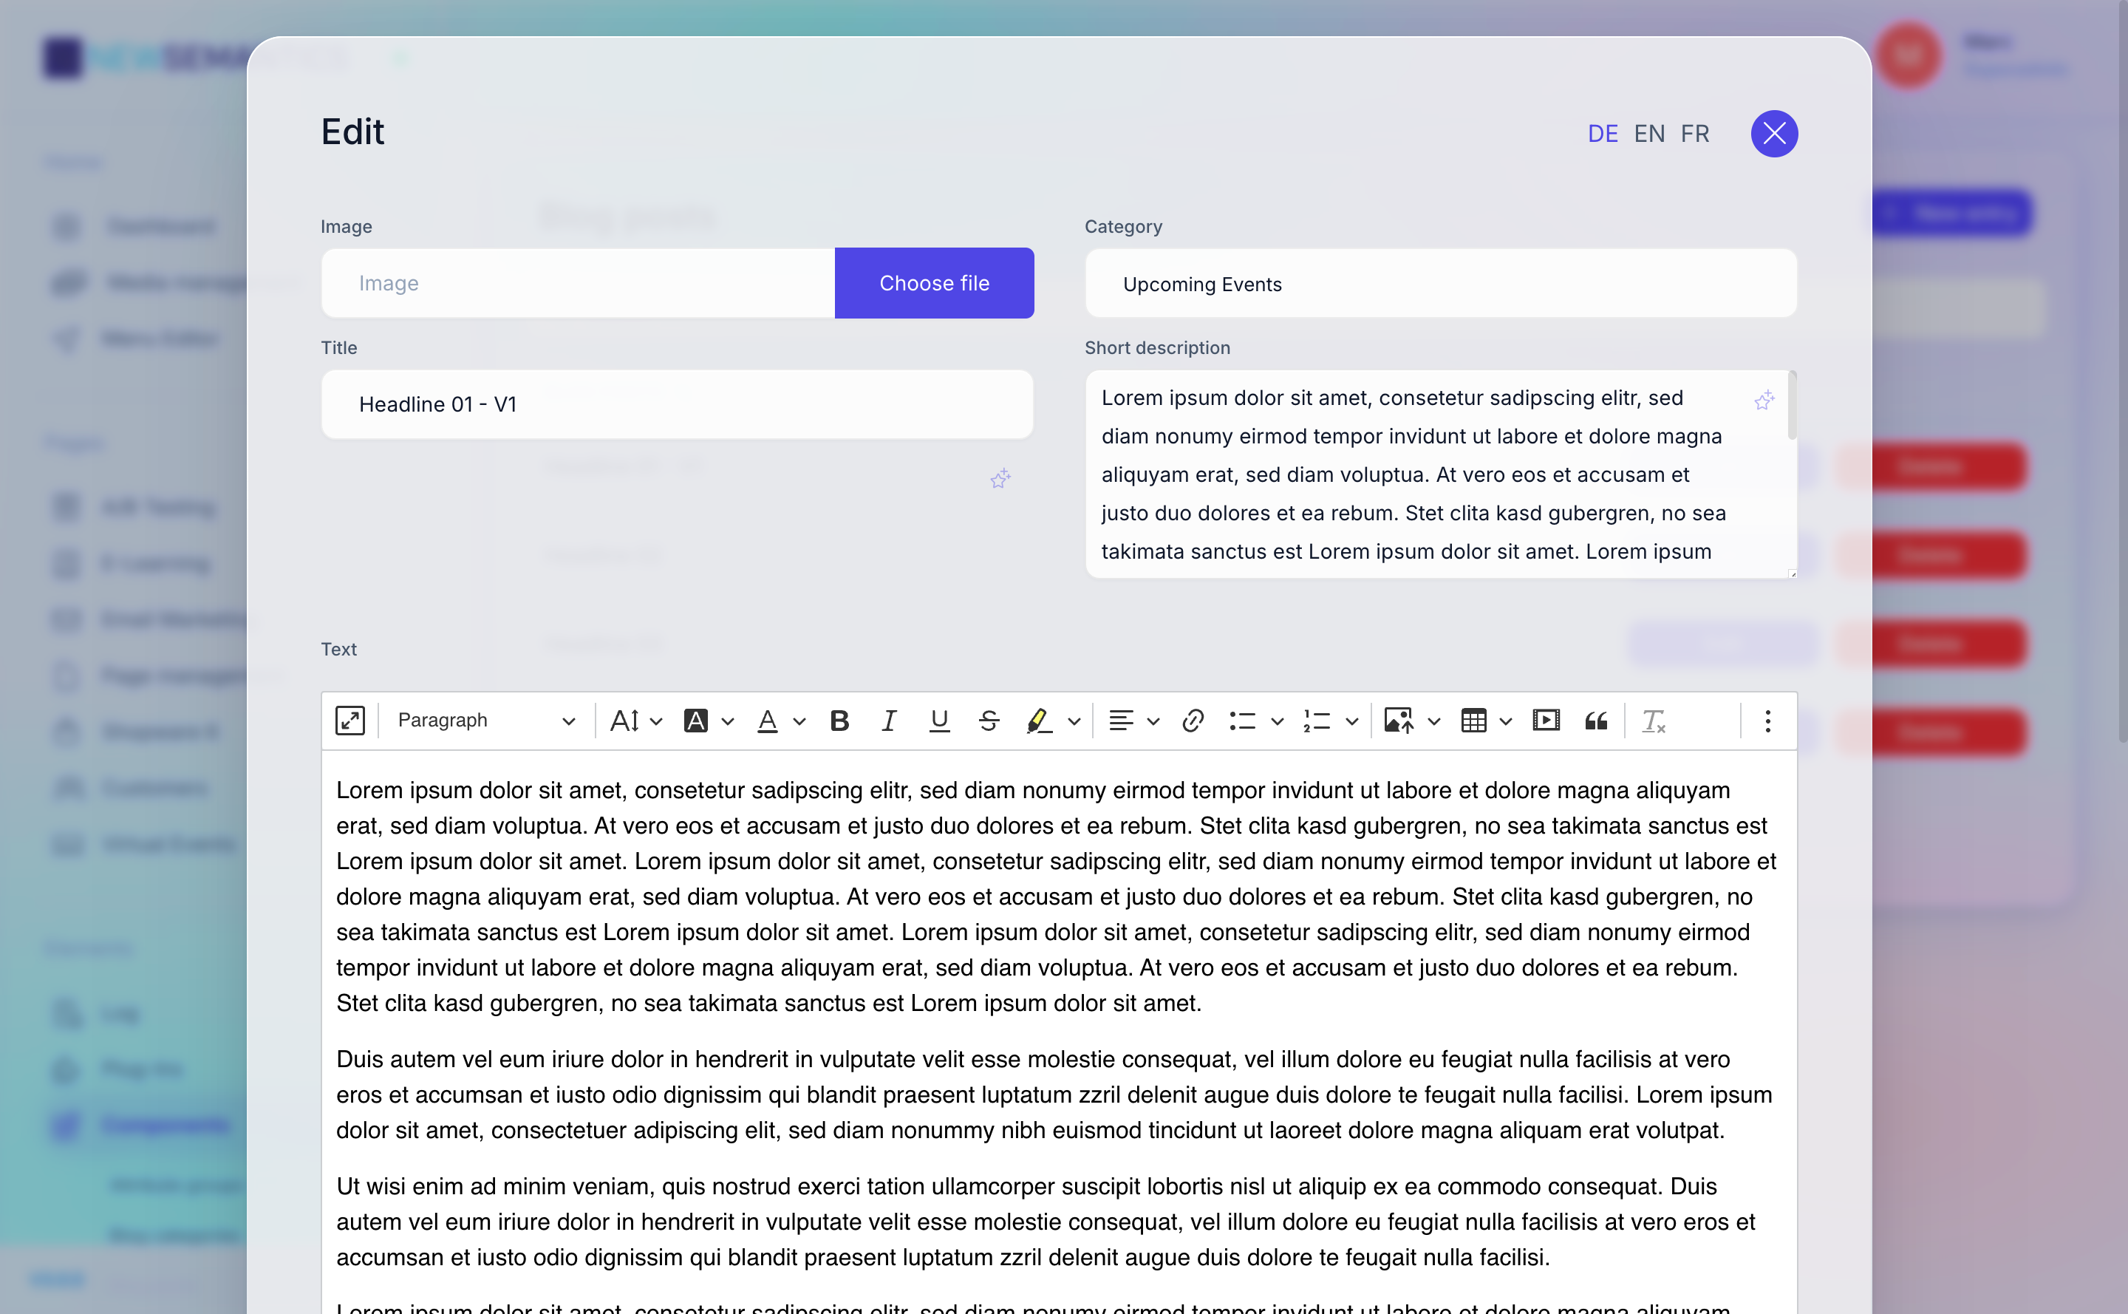Expand the highlight color dropdown arrow

[x=1074, y=721]
